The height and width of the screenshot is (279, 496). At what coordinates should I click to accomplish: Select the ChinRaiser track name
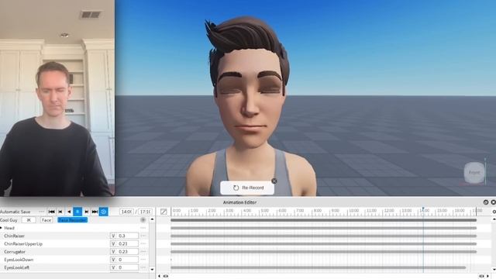tap(14, 236)
